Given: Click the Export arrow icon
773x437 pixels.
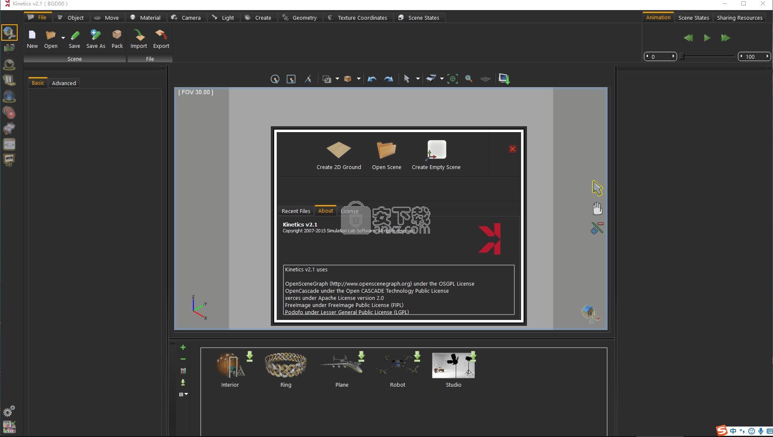Looking at the screenshot, I should click(x=161, y=35).
